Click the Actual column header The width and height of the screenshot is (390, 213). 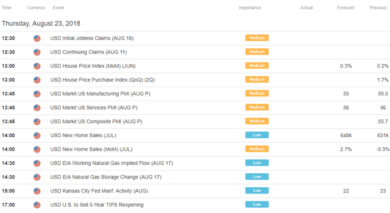[306, 7]
